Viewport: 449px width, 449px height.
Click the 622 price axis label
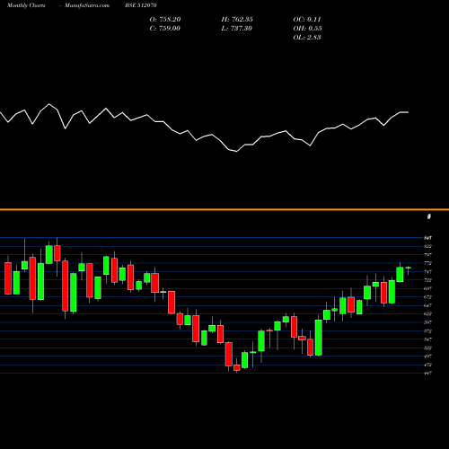[x=427, y=314]
